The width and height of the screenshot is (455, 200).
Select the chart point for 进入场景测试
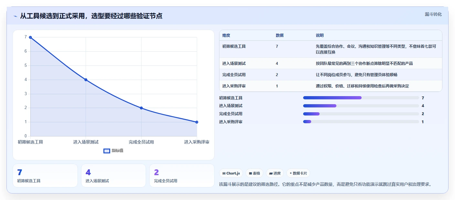coord(86,80)
